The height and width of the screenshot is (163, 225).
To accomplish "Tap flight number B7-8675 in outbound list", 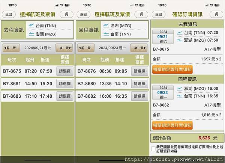I will click(x=12, y=71).
